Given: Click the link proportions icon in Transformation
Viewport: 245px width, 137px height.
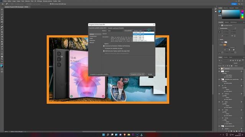Looking at the screenshot, I should 220,32.
